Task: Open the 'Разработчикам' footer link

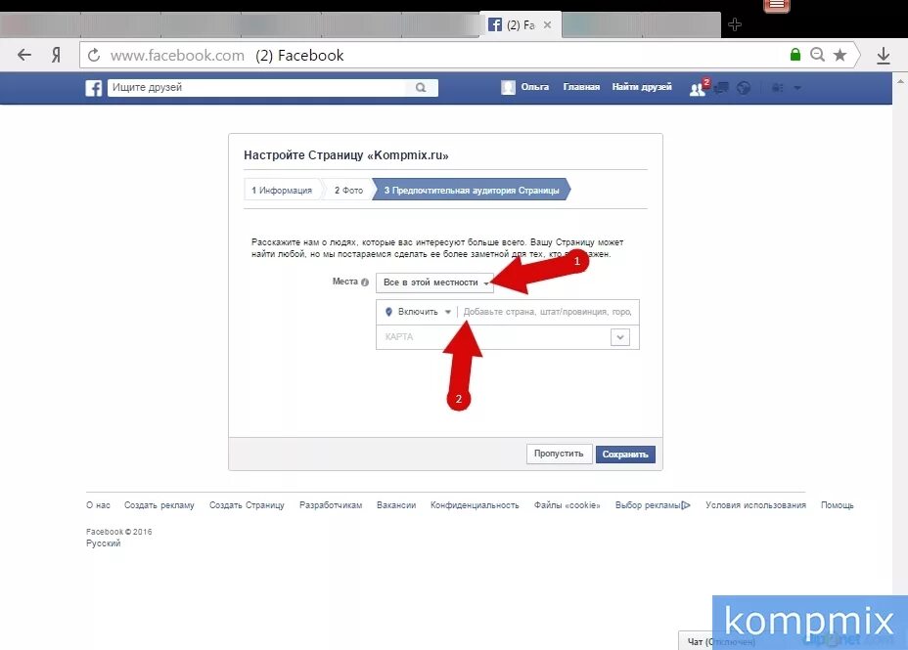Action: click(331, 504)
